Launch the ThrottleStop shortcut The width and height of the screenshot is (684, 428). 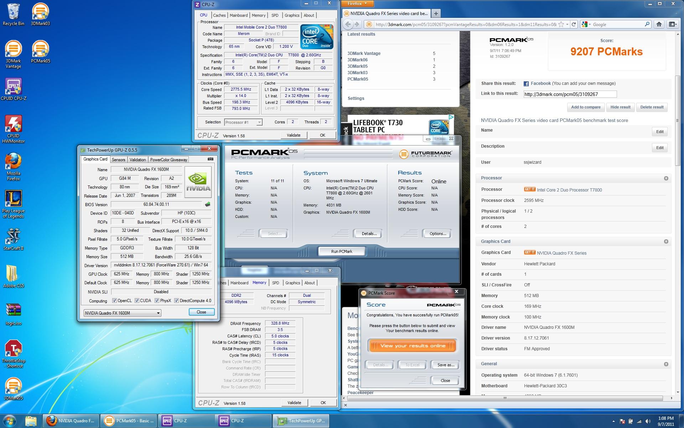(x=14, y=354)
